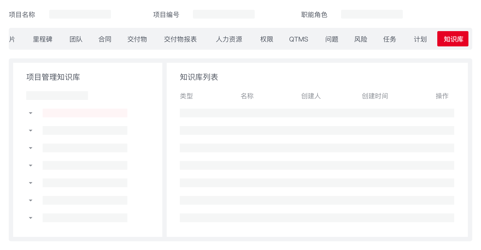Switch to the 人力资源 tab
The height and width of the screenshot is (250, 481).
(x=229, y=39)
